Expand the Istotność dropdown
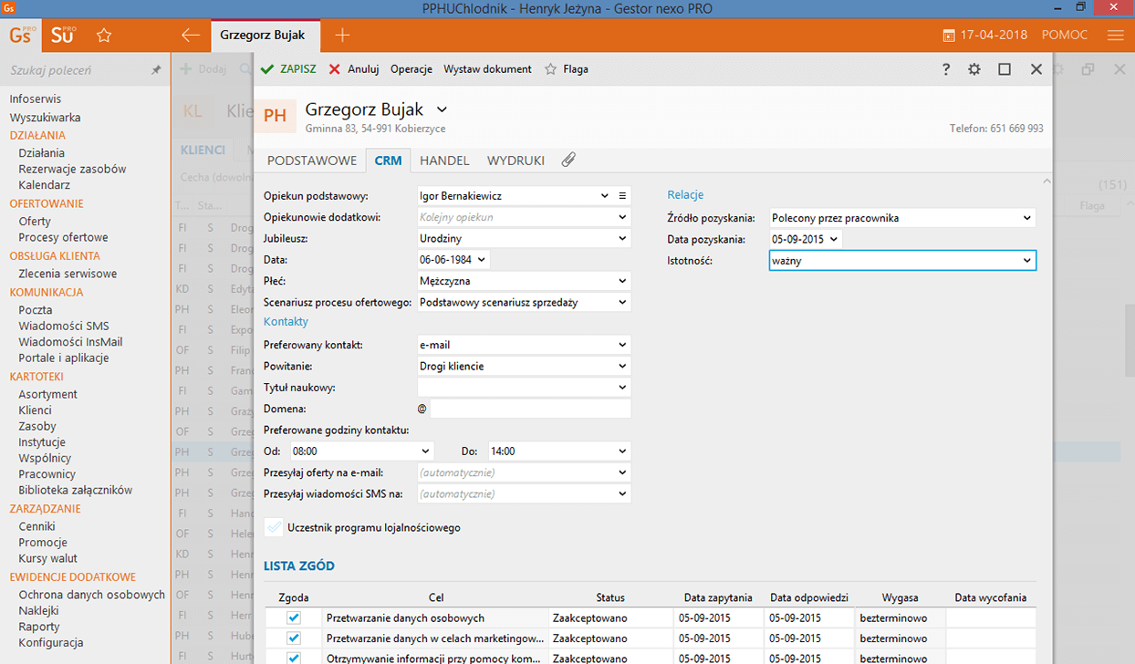This screenshot has width=1135, height=664. (1027, 261)
